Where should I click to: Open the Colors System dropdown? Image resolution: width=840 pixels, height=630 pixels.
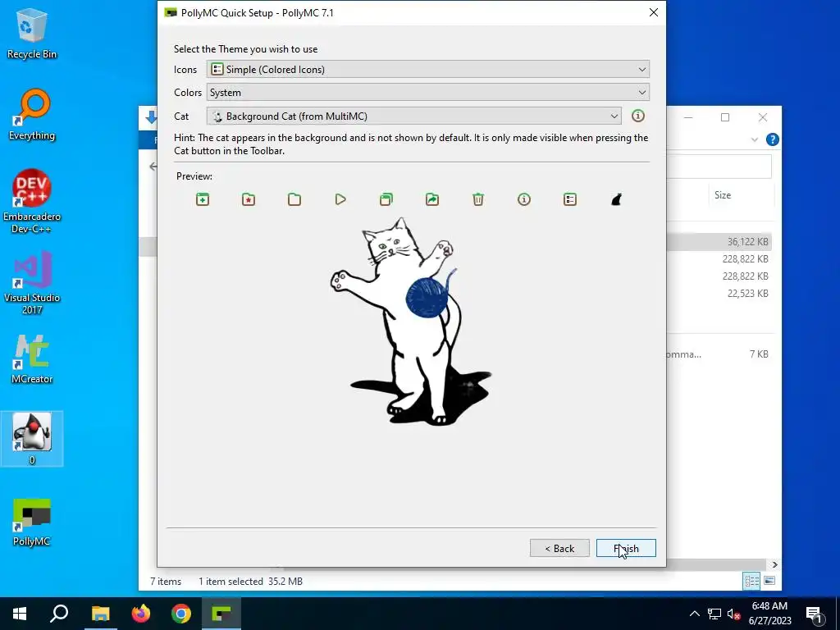[x=428, y=92]
